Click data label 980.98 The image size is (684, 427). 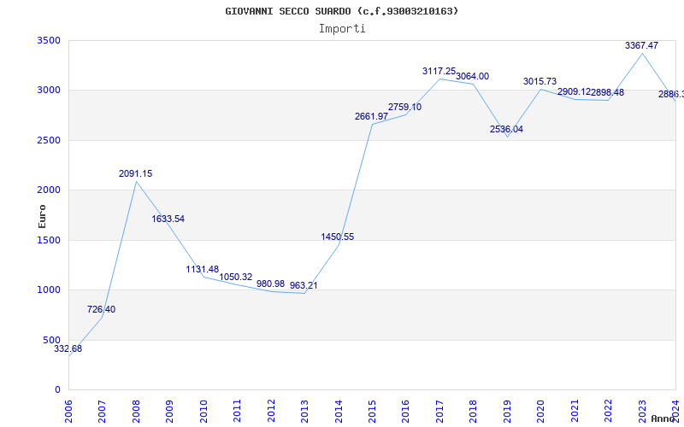[x=270, y=284]
